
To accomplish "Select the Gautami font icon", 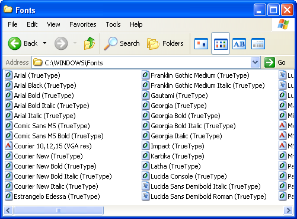I will point(145,96).
